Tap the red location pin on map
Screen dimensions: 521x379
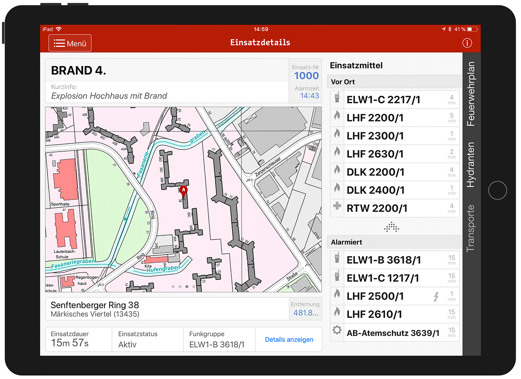(184, 191)
